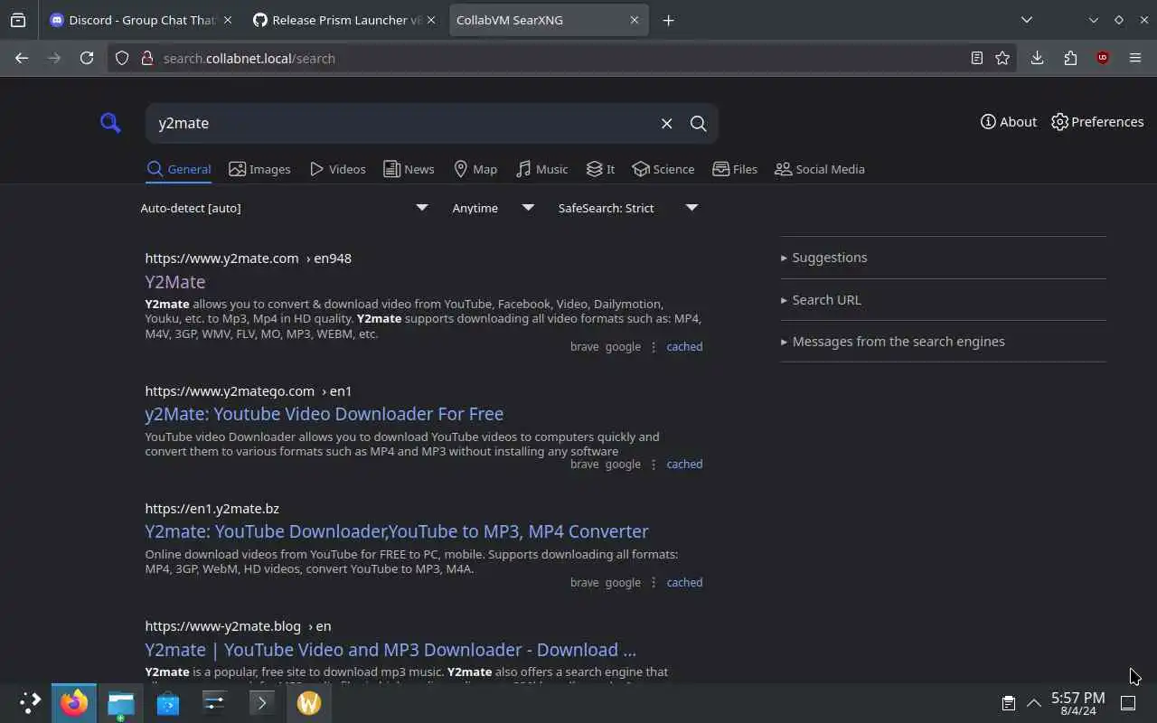Screen dimensions: 1157x723
Task: Open search Preferences
Action: click(1097, 122)
